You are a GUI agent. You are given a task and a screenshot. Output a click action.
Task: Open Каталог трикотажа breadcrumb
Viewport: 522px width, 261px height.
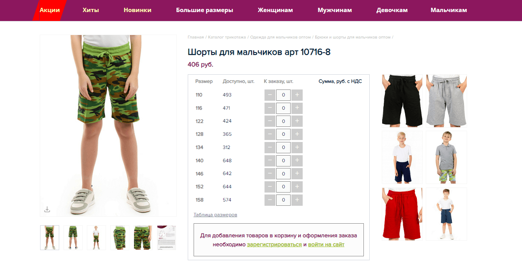coord(227,37)
